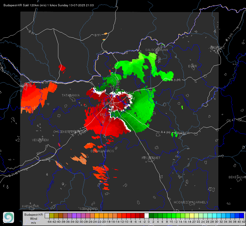Click the '-64' value on the legend scale

[x=49, y=222]
